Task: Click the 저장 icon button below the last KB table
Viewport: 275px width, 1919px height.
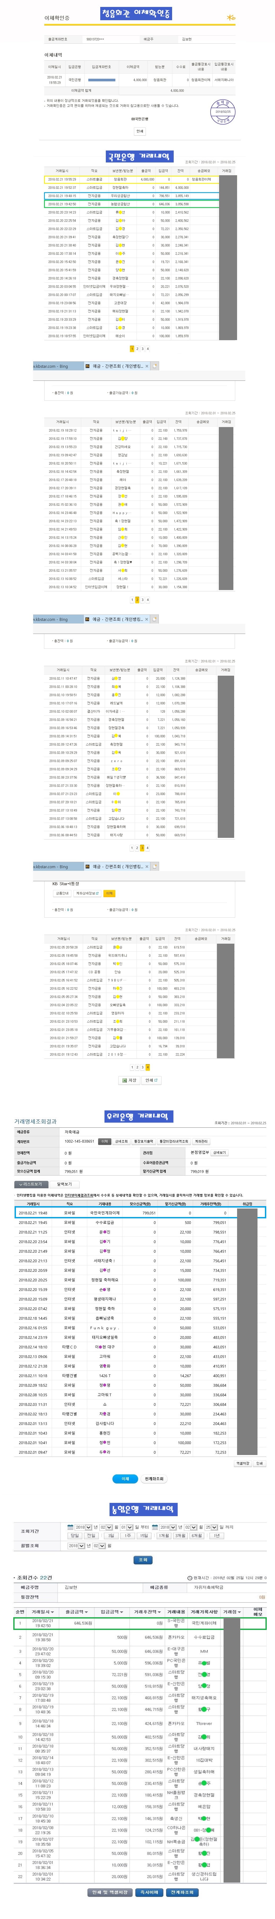Action: 129,1080
